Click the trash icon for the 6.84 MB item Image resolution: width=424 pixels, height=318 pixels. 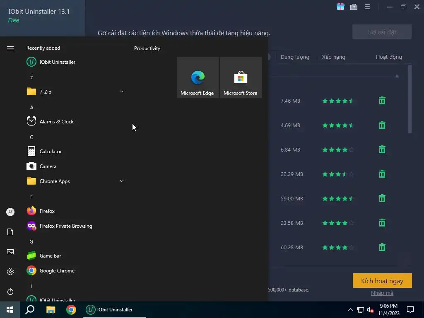[382, 149]
